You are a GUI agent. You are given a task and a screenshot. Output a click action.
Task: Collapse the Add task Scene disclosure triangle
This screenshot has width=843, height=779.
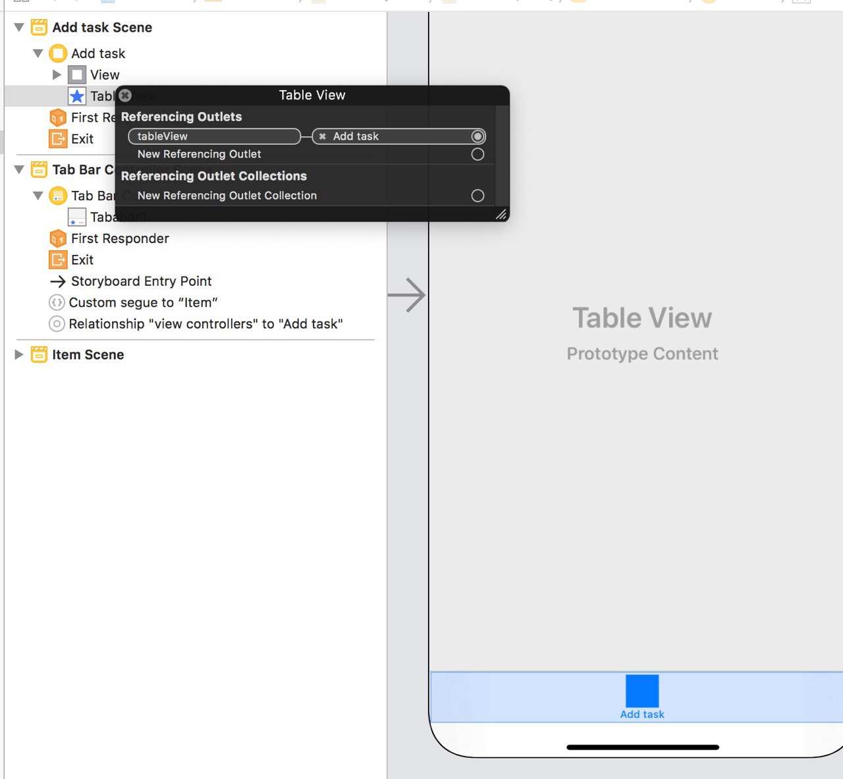click(x=19, y=28)
